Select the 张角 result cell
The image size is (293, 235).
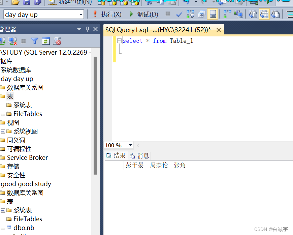[181, 165]
